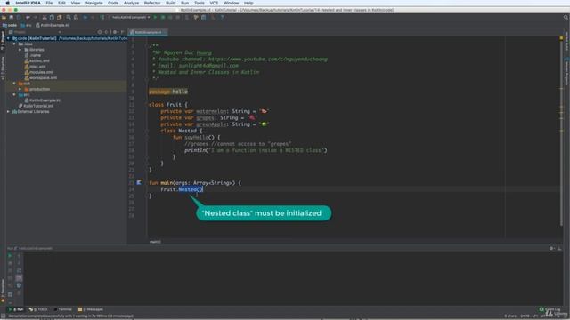Expand External Libraries node
The width and height of the screenshot is (570, 320).
[8, 111]
